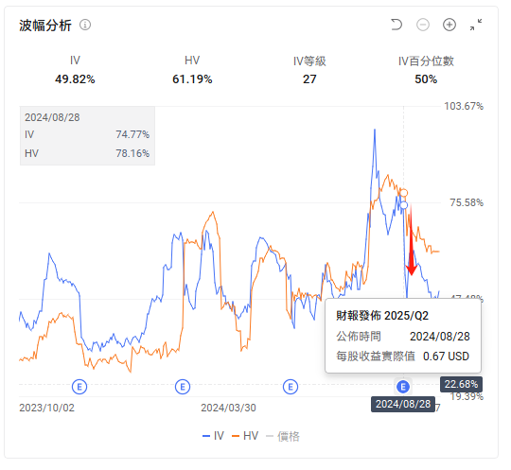The width and height of the screenshot is (511, 470).
Task: Click the 2024/08/28 date tag on axis
Action: click(x=403, y=404)
